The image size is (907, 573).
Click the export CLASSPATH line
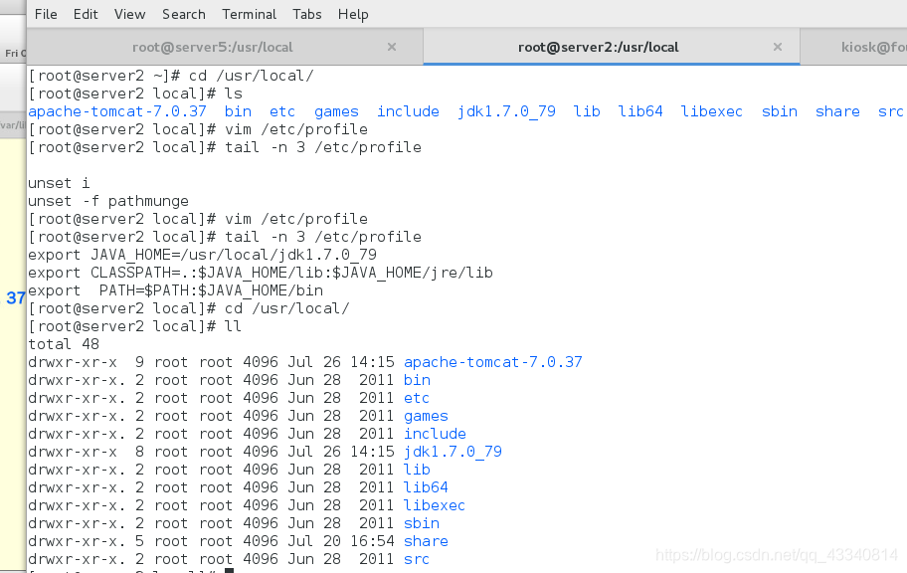(261, 273)
